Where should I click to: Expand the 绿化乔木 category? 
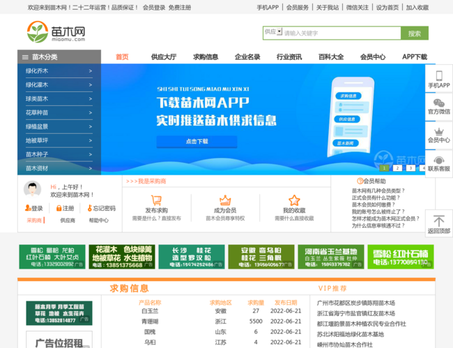pos(59,71)
